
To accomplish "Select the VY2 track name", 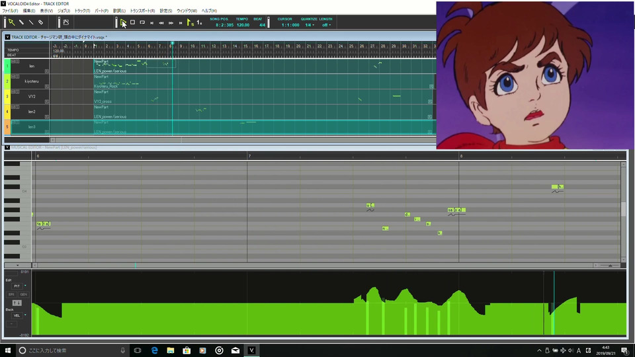I will [32, 97].
